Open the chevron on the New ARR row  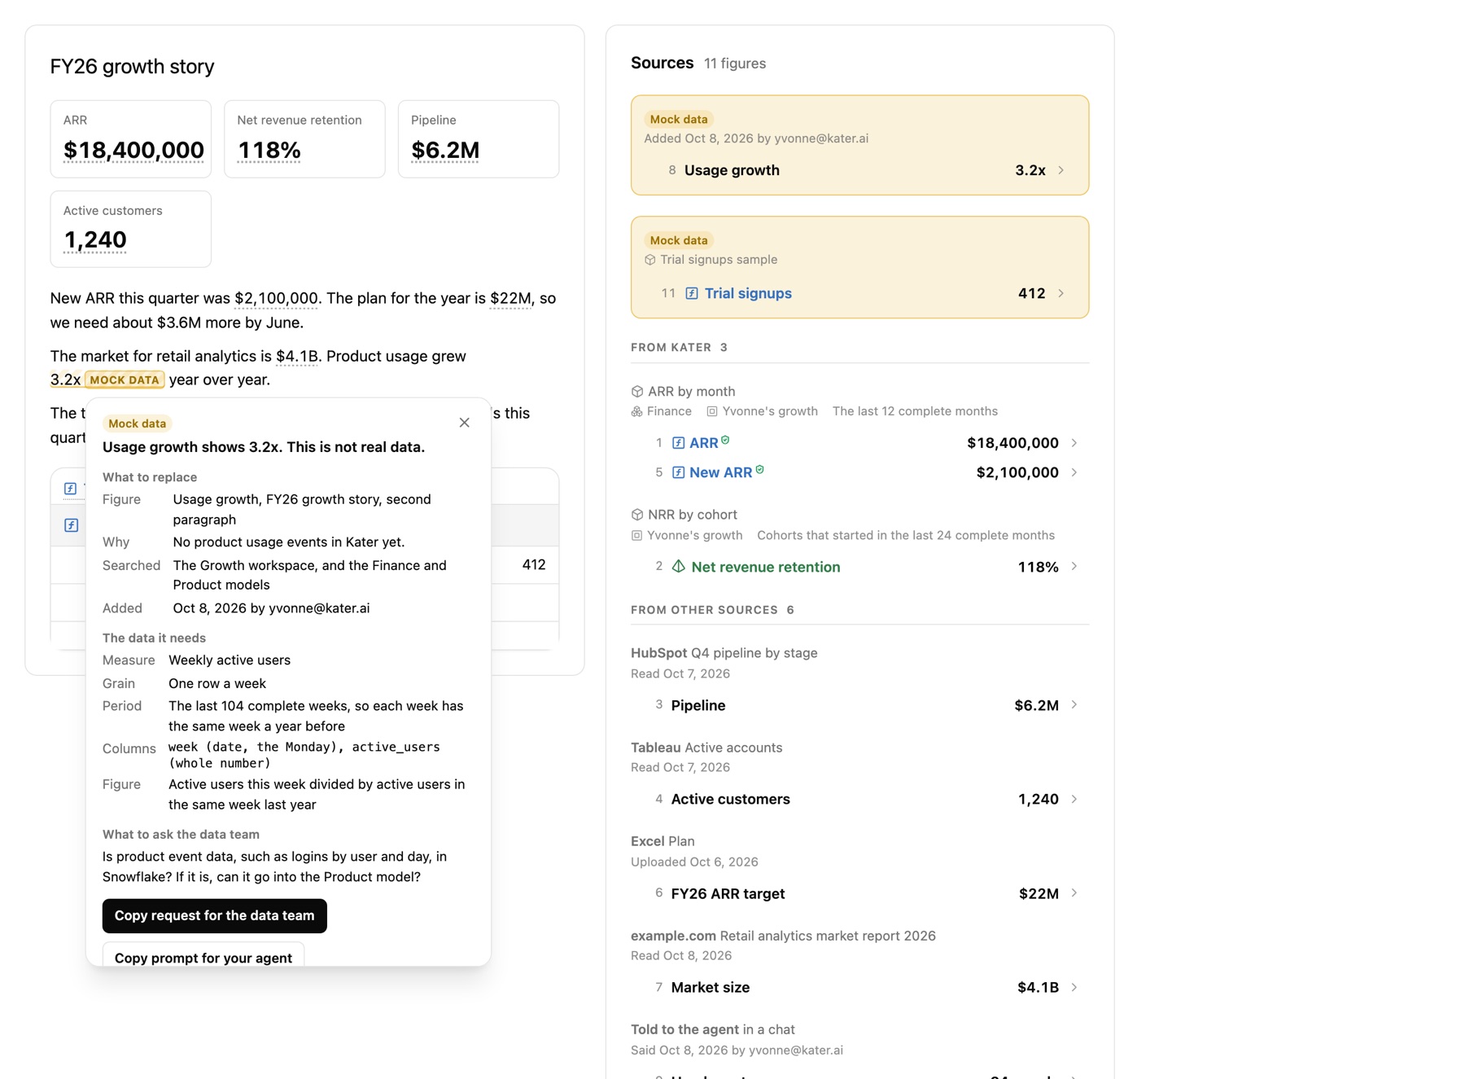coord(1074,472)
